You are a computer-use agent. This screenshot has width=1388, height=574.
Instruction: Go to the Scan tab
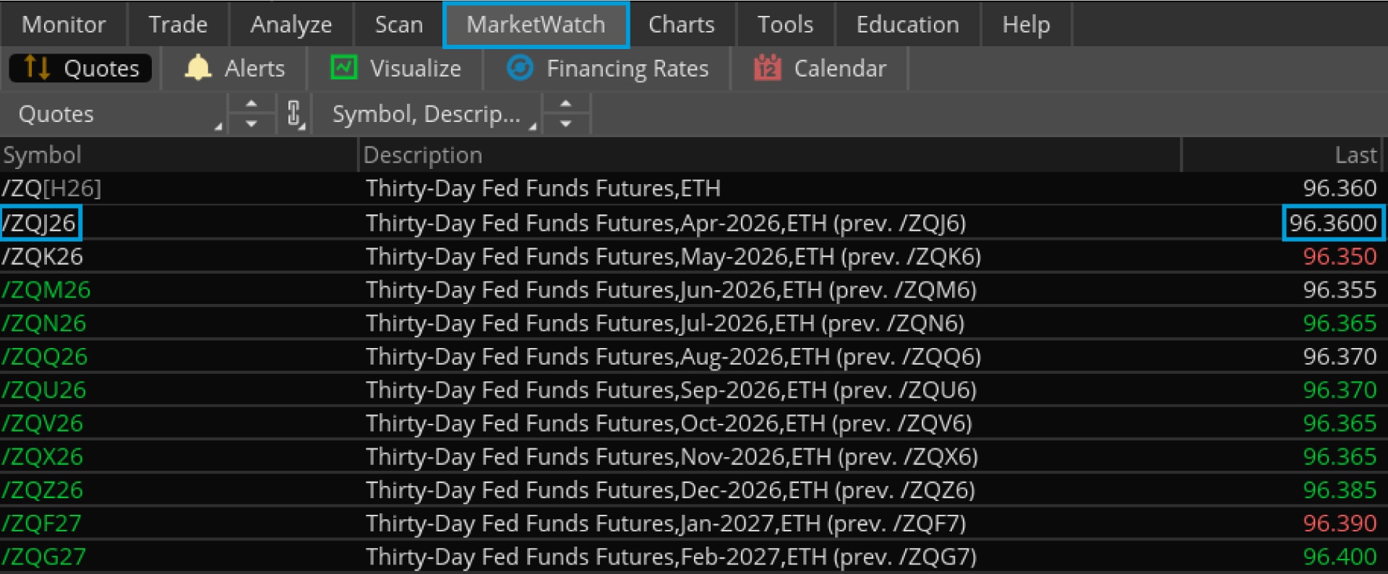398,25
